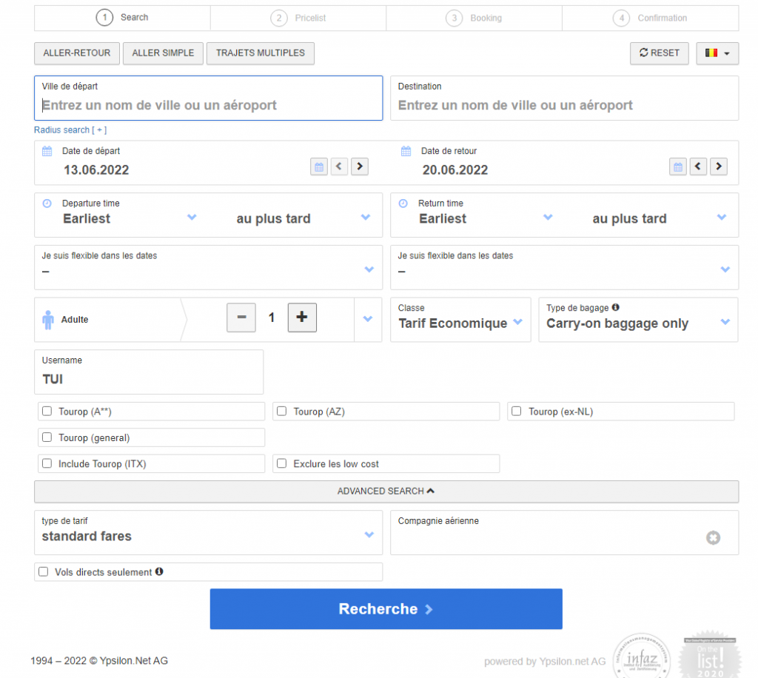Go to previous day for departure date
The width and height of the screenshot is (758, 678).
click(339, 167)
